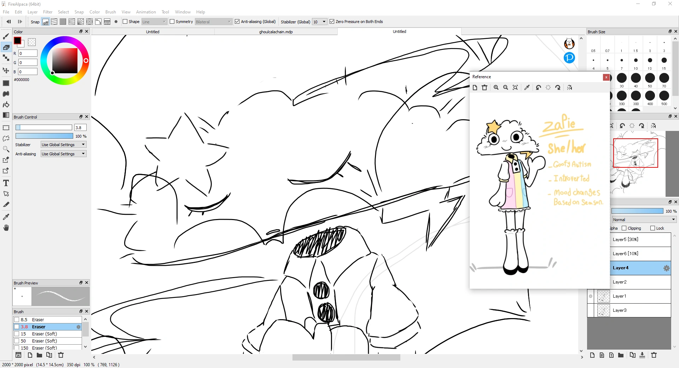
Task: Select the Brush tool
Action: click(6, 36)
